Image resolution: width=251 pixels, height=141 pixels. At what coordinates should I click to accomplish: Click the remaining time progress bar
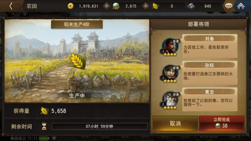click(99, 126)
